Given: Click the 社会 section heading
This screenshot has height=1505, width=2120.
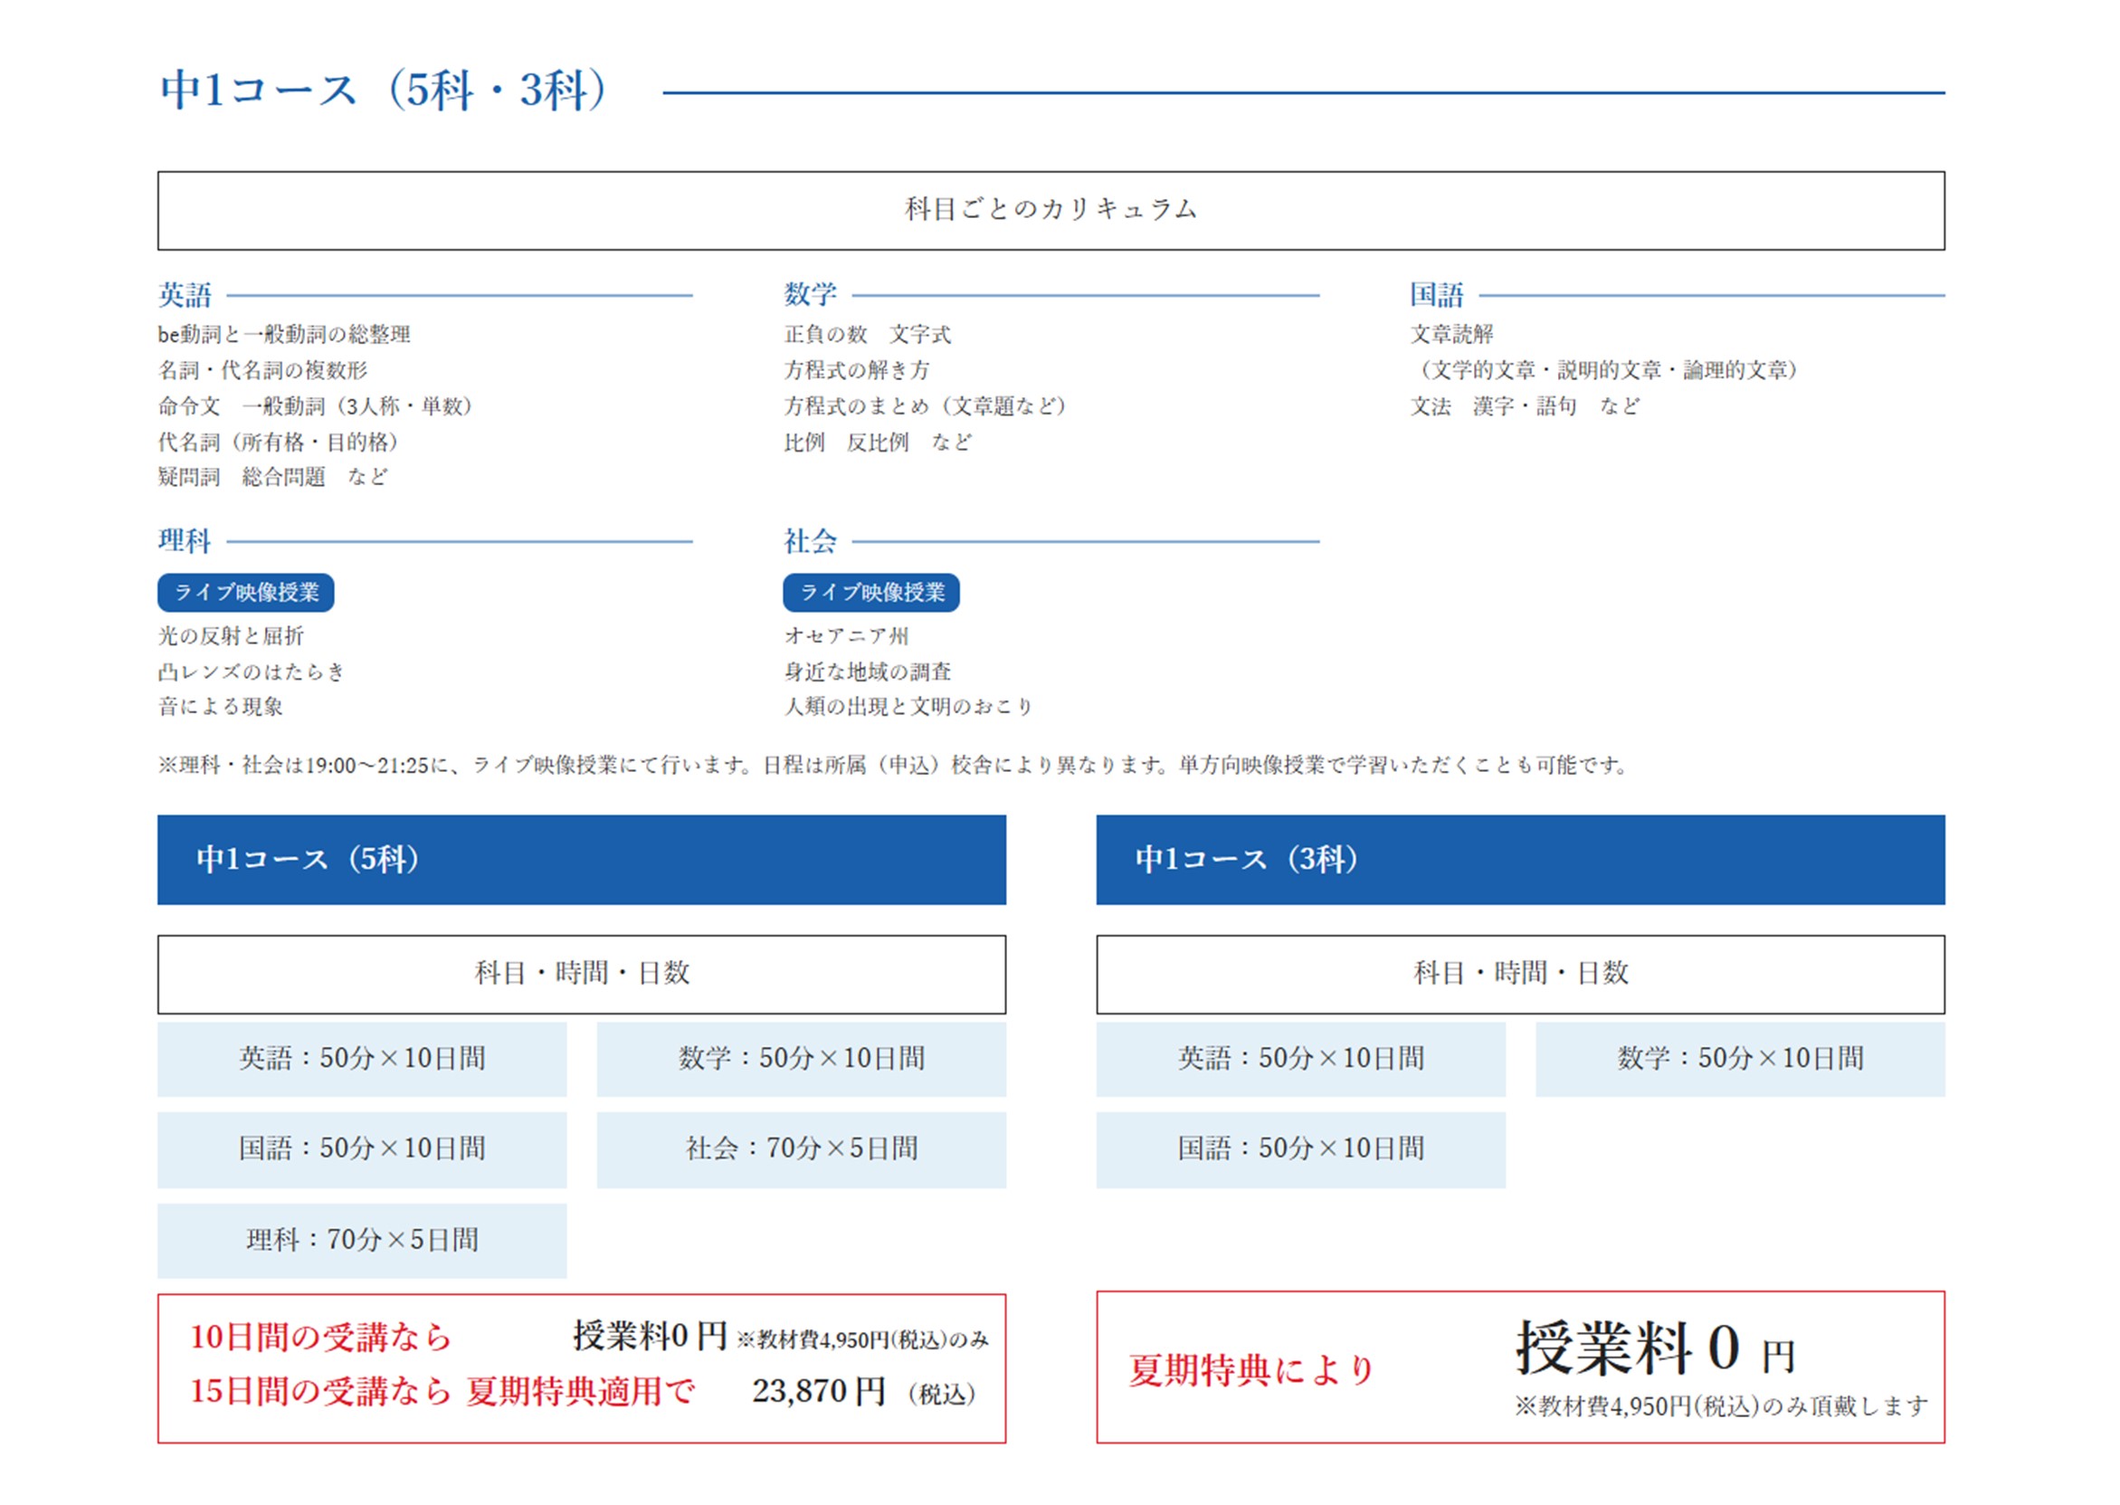Looking at the screenshot, I should point(810,540).
